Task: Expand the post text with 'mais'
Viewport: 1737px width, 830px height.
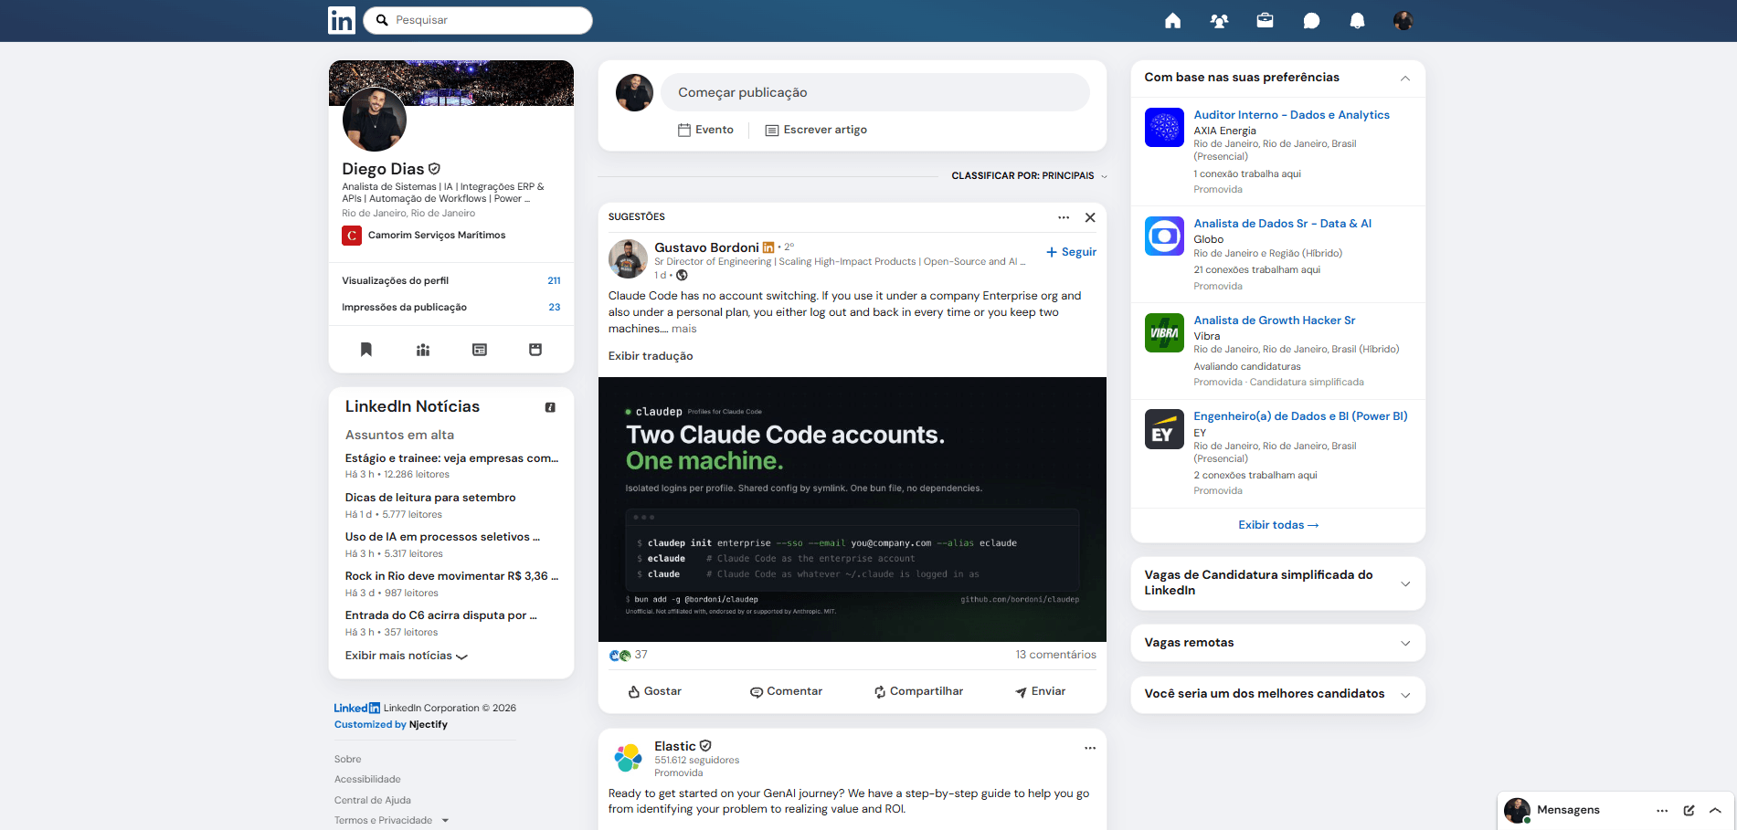Action: [x=683, y=329]
